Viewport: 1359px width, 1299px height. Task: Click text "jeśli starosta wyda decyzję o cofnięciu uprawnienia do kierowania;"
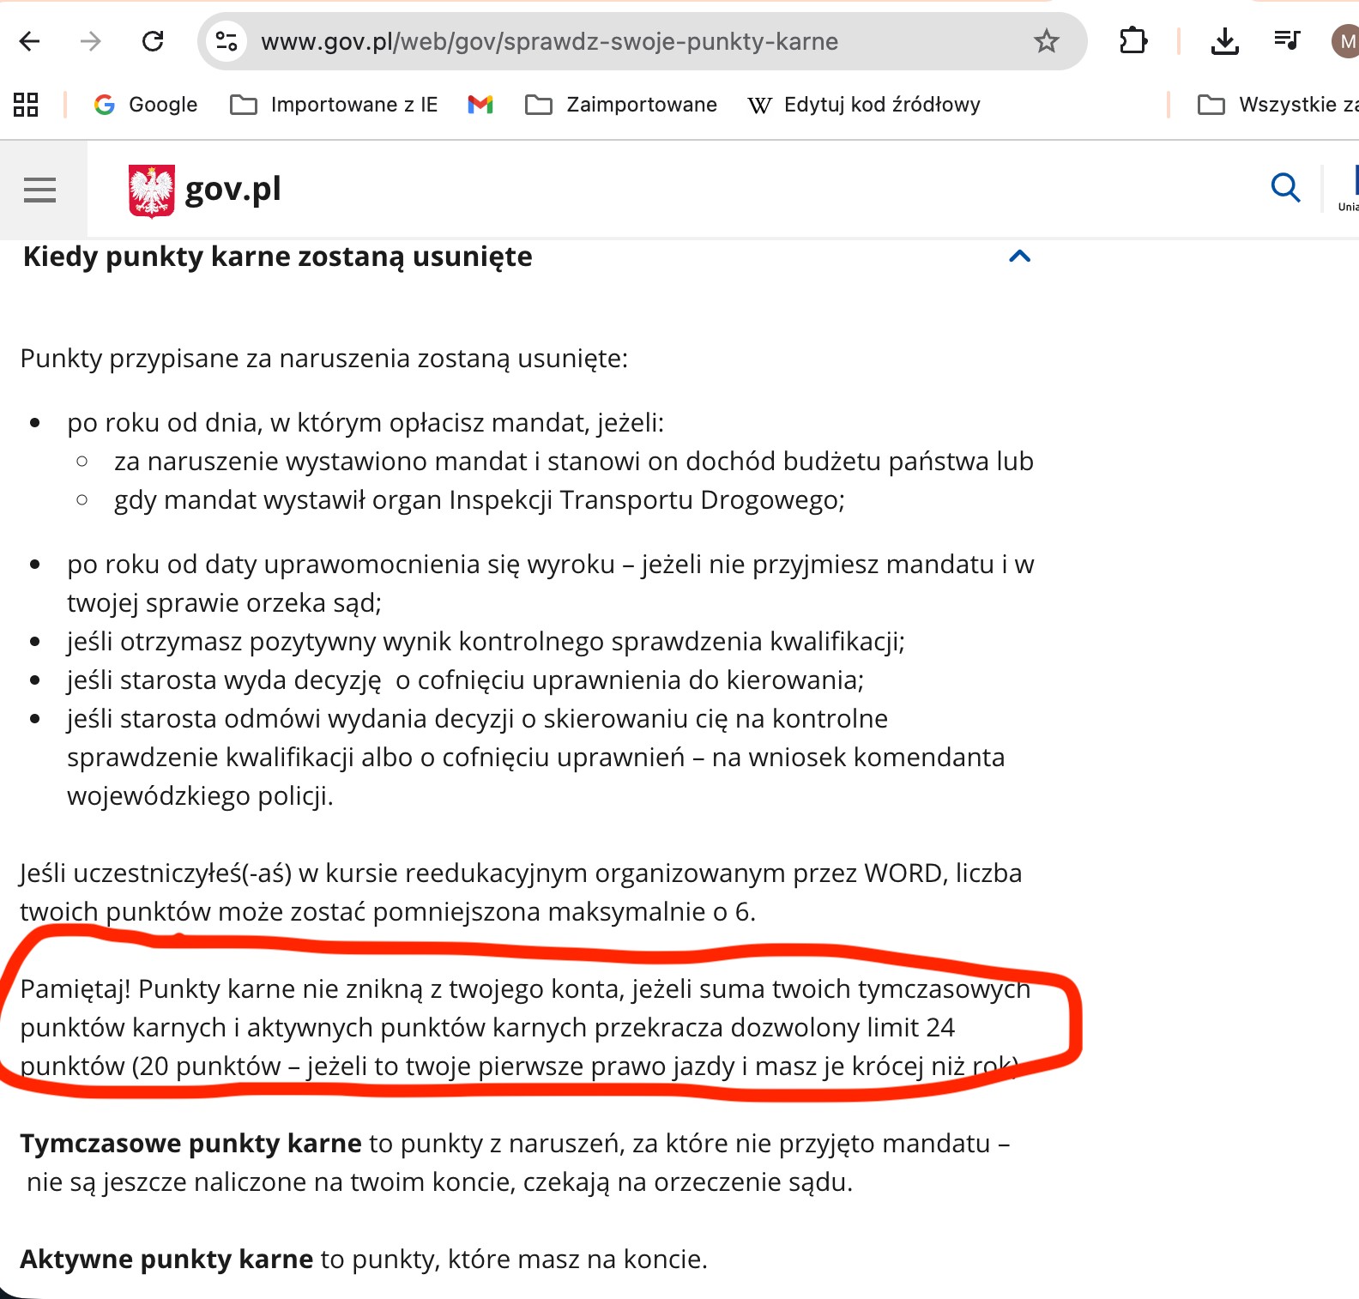(x=466, y=680)
